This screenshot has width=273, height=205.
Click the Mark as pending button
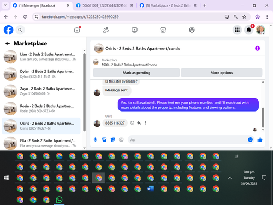coord(136,73)
